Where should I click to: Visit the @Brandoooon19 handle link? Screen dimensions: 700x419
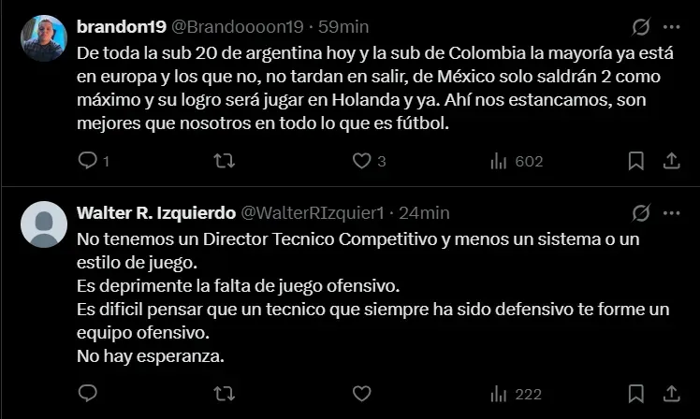point(238,27)
